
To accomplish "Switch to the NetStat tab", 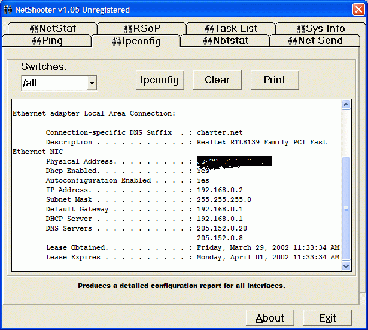I will point(52,28).
